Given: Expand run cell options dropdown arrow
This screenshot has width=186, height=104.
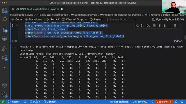Looking at the screenshot, I should (x=17, y=25).
